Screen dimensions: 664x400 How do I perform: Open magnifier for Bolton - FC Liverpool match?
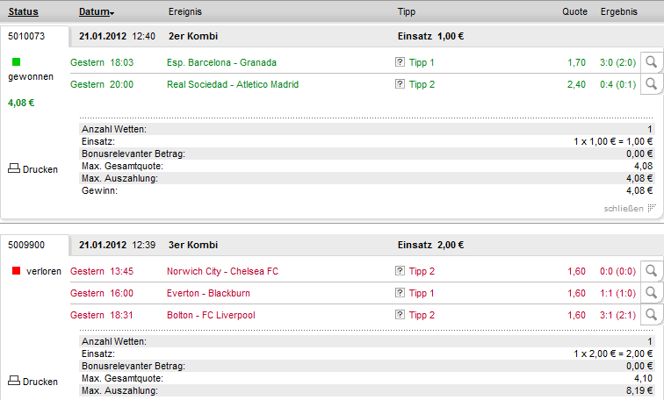click(x=651, y=315)
